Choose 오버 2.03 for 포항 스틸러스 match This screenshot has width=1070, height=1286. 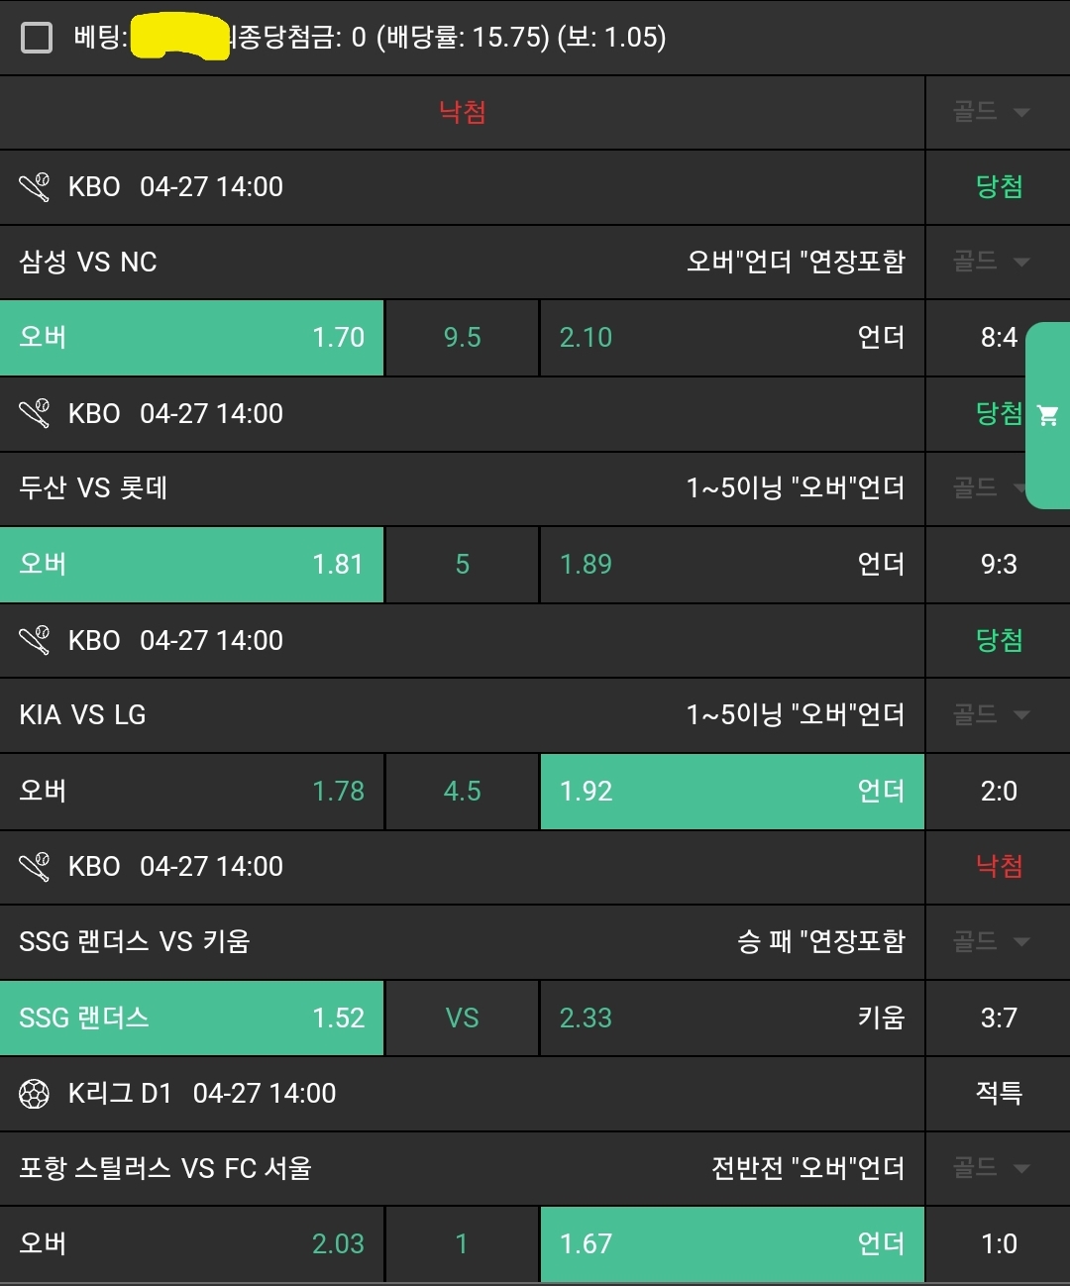pyautogui.click(x=191, y=1244)
